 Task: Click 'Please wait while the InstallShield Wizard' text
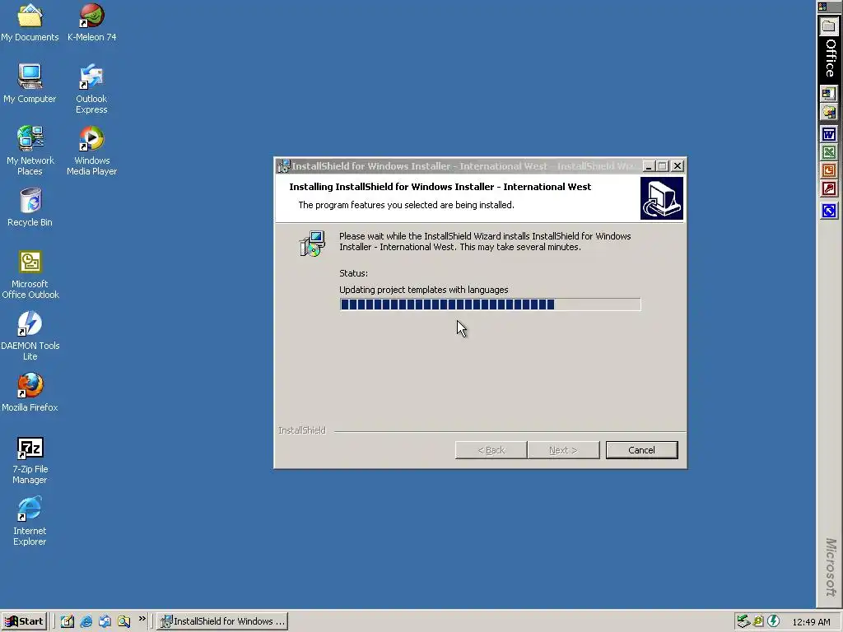pos(485,241)
